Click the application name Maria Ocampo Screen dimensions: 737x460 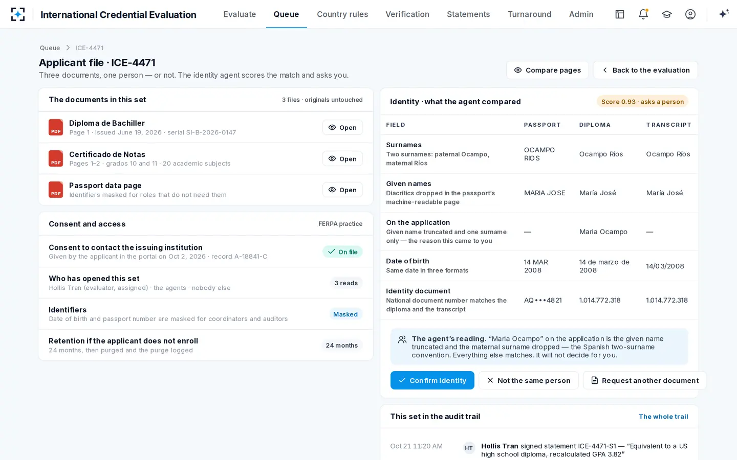[x=603, y=232]
